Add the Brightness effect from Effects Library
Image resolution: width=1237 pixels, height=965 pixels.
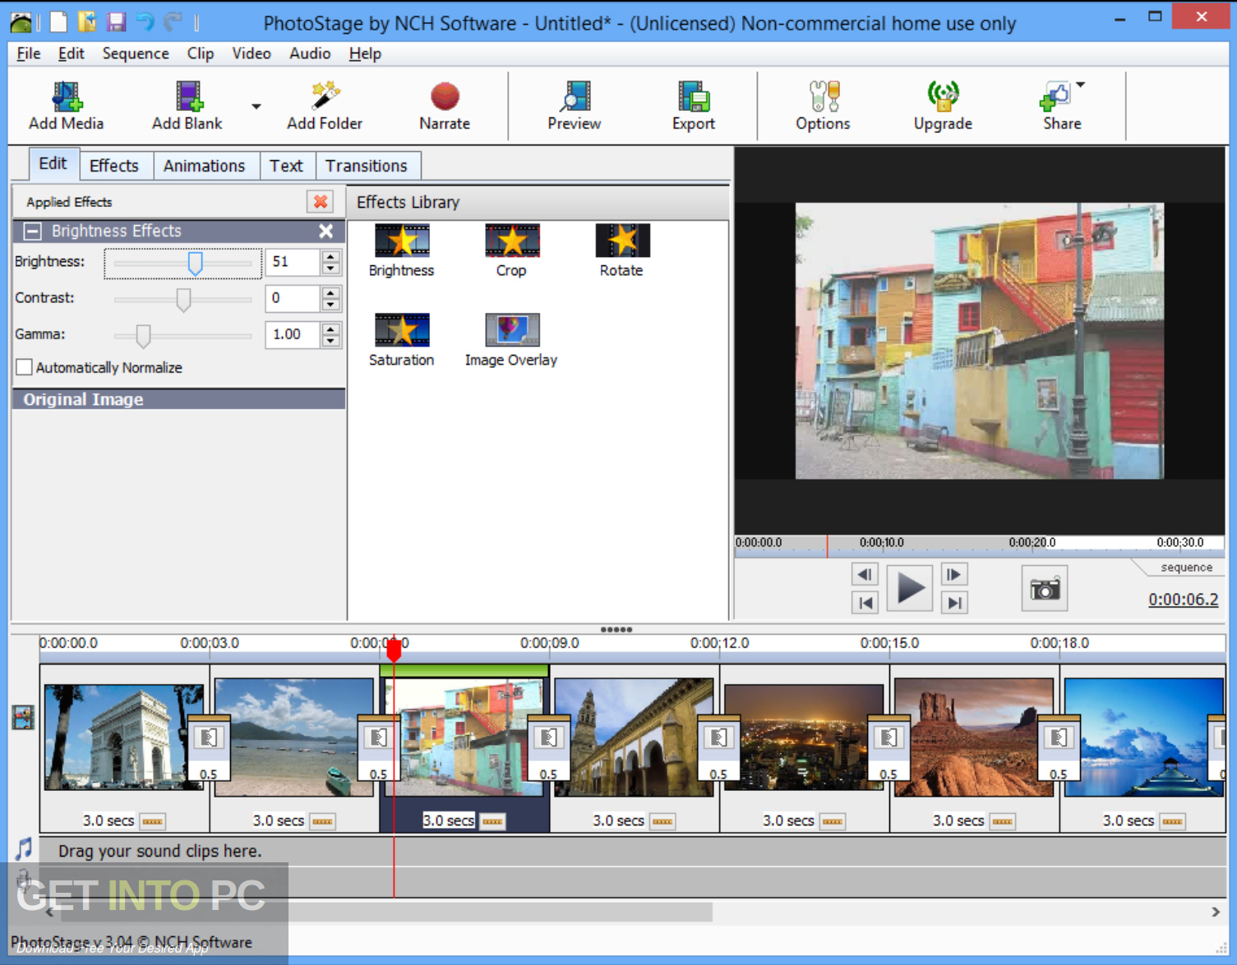402,250
